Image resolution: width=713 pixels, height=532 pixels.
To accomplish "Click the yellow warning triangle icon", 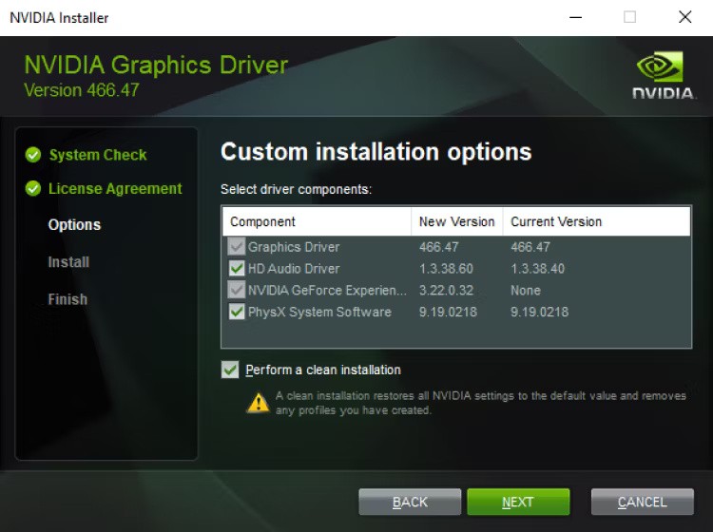I will pos(258,402).
